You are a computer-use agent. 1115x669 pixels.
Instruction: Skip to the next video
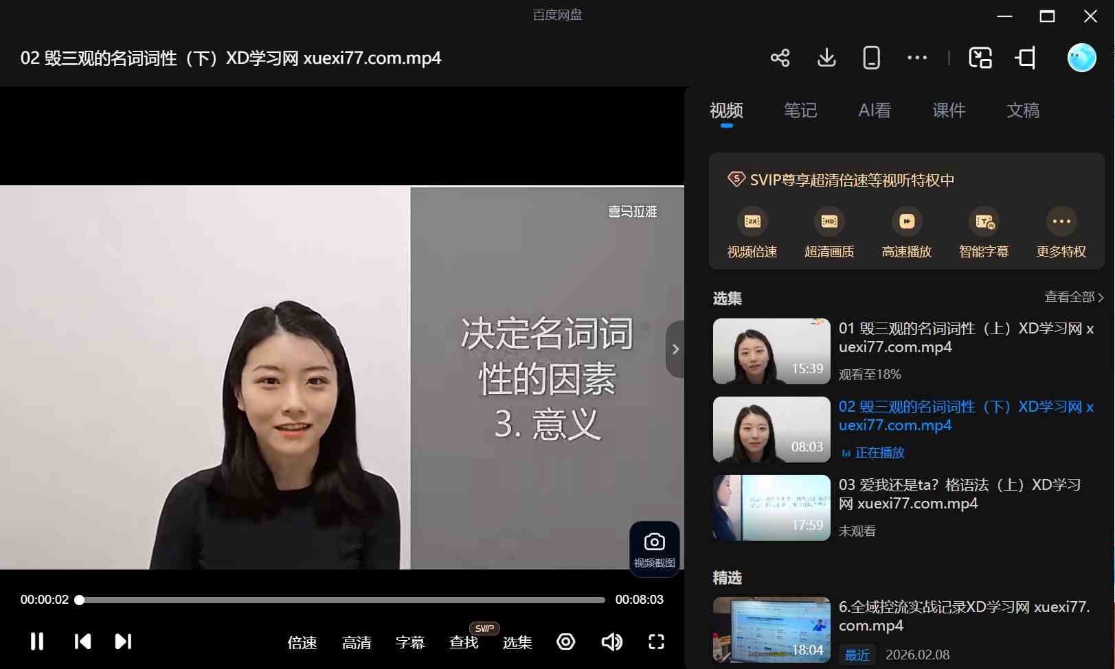click(x=123, y=642)
